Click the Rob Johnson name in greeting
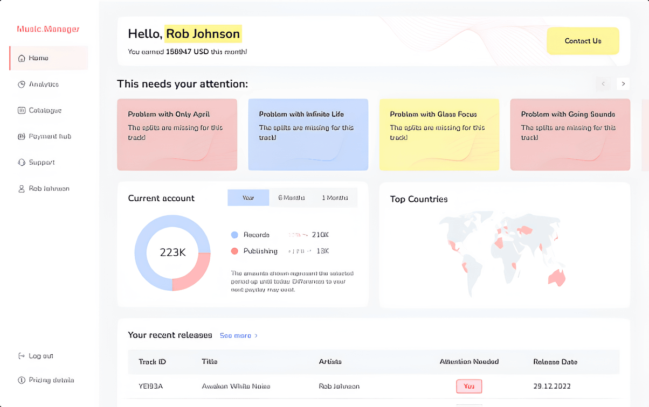 (x=203, y=33)
